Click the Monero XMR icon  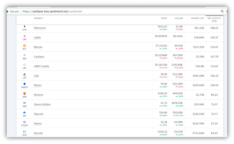[x=25, y=93]
